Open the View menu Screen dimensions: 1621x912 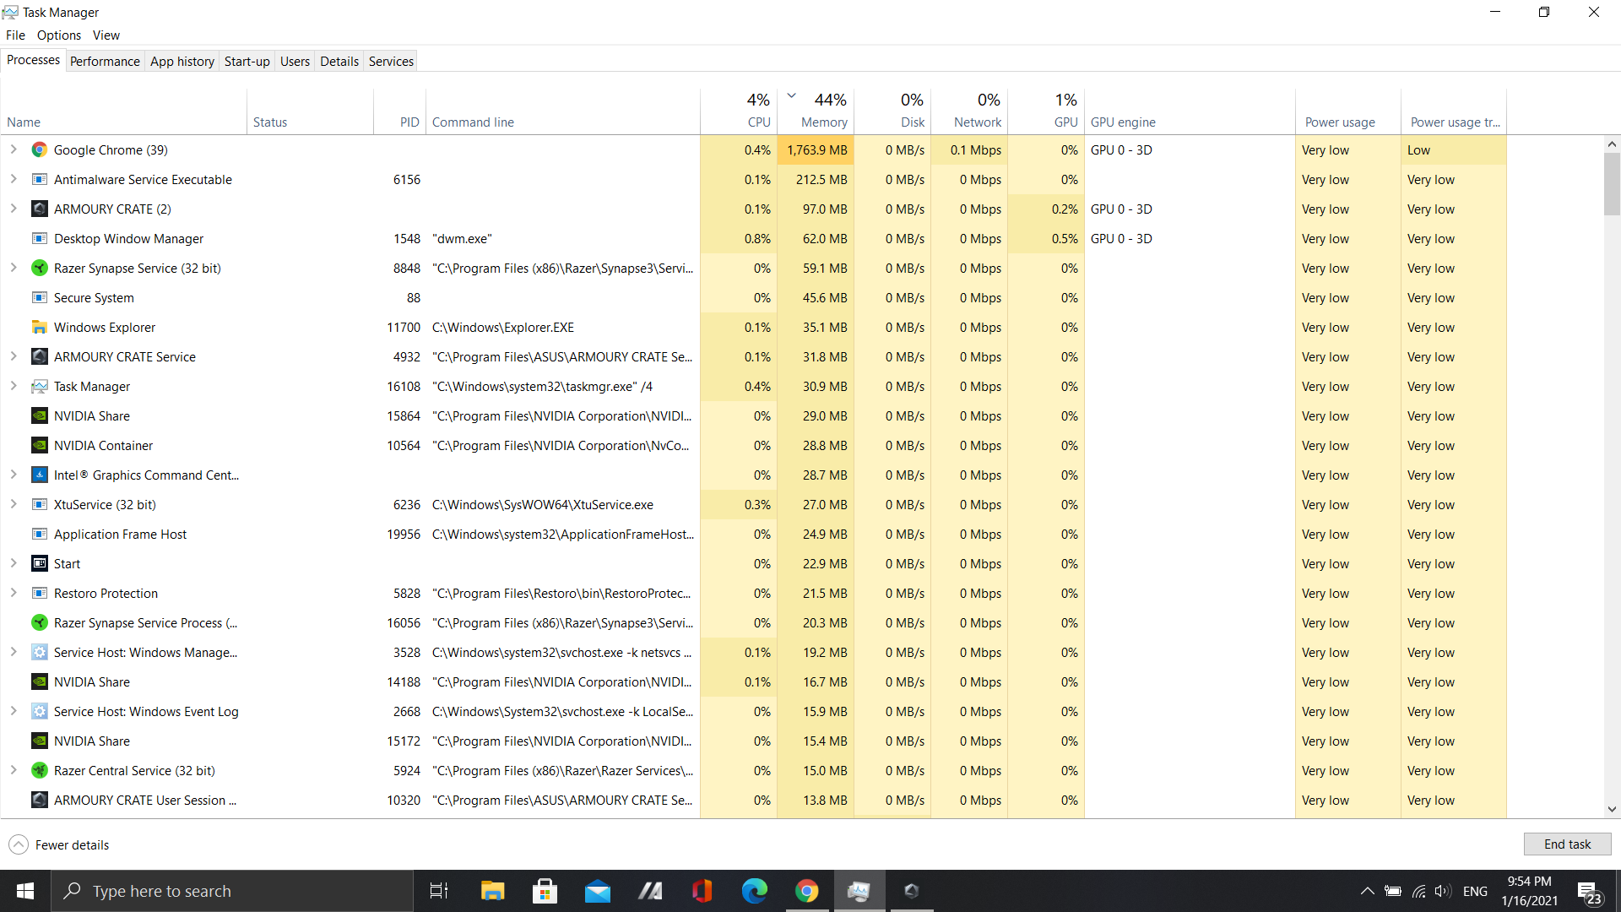pos(106,35)
